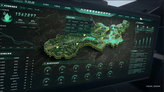Click the water droplet resource icon
This screenshot has width=164, height=92.
(x=7, y=16)
